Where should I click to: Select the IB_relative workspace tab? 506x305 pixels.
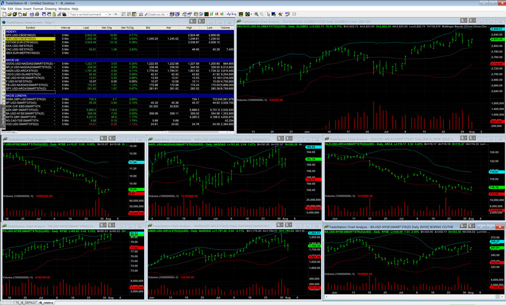click(46, 302)
